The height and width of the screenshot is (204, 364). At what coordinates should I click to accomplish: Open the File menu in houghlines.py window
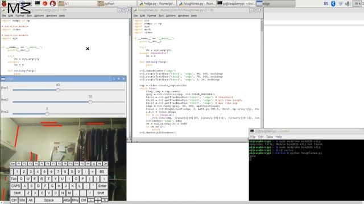point(135,16)
